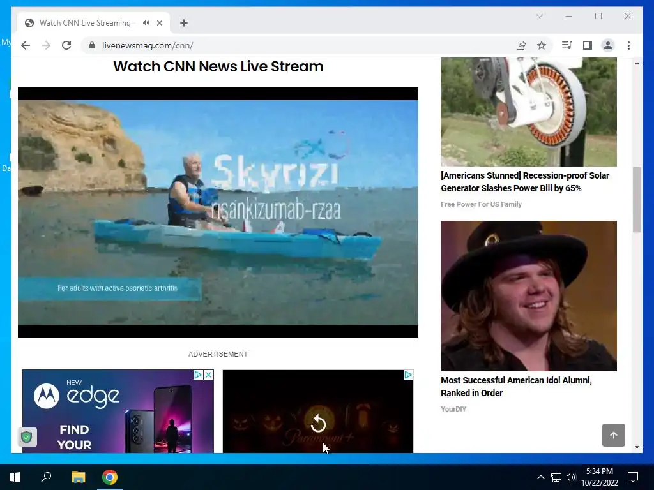Open the American Idol alumni photo

click(528, 296)
